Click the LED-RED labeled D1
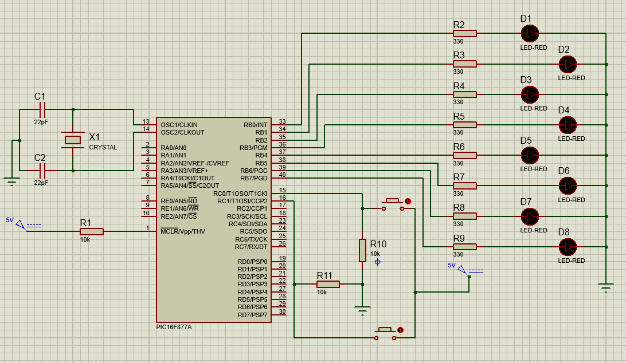Screen dimensions: 626x363 [x=530, y=33]
